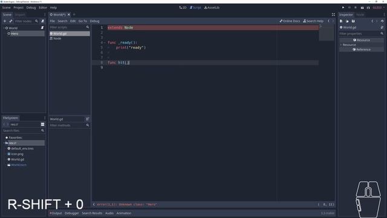Go back in FileSystem folder history
The width and height of the screenshot is (387, 218).
click(x=4, y=124)
